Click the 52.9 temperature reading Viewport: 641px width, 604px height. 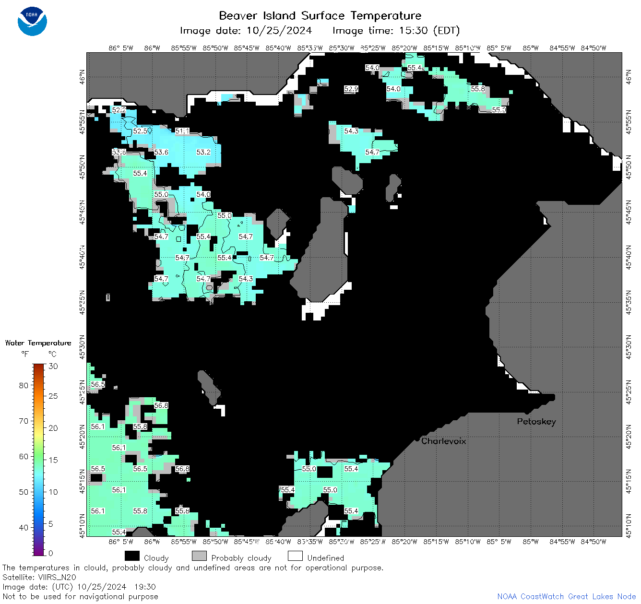[351, 89]
